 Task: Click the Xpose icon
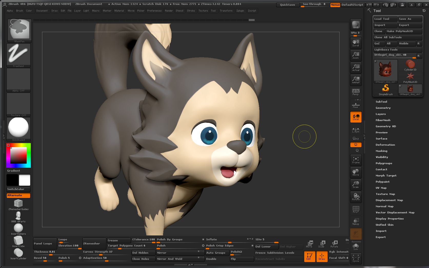tap(356, 258)
